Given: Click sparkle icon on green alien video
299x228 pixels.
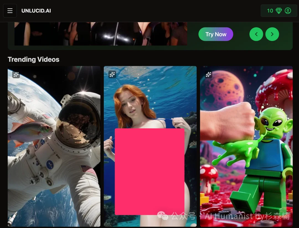Looking at the screenshot, I should (x=208, y=74).
